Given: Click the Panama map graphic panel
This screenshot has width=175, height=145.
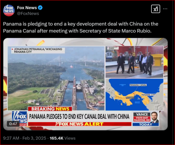Looking at the screenshot, I should click(134, 95).
